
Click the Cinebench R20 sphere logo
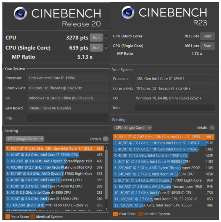pyautogui.click(x=20, y=13)
